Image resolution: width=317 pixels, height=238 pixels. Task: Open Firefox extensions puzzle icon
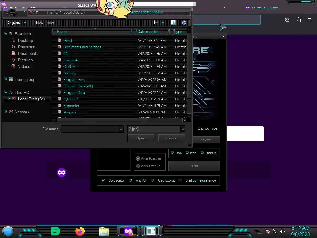(298, 20)
